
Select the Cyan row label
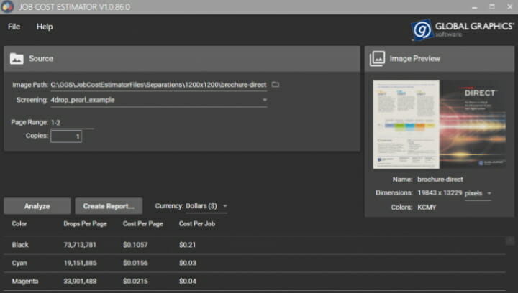click(x=19, y=263)
